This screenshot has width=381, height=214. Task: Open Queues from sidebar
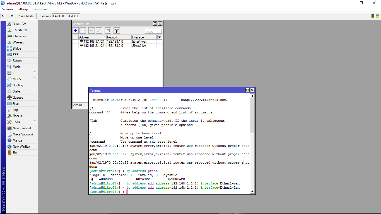[22, 98]
